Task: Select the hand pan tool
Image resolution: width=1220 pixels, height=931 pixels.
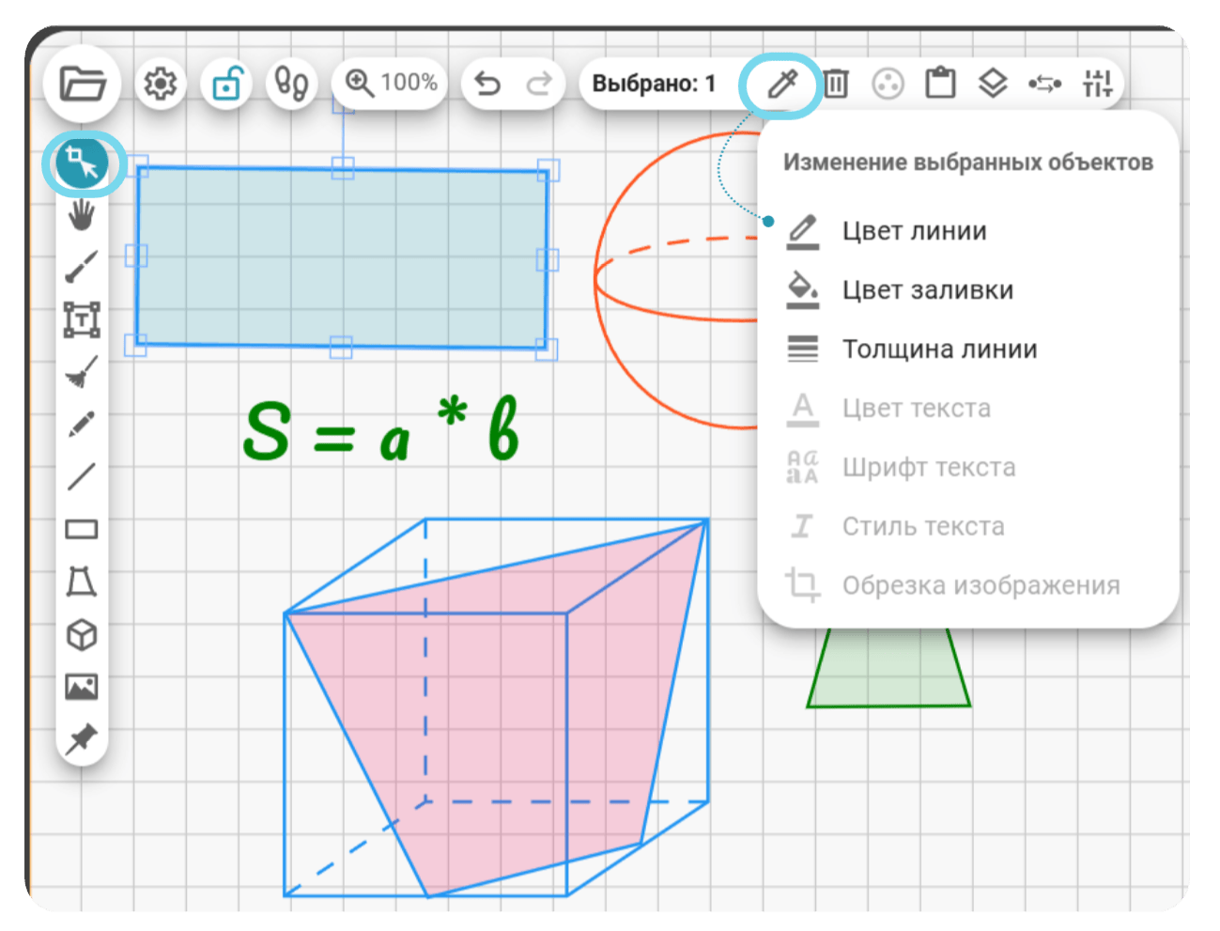Action: coord(82,215)
